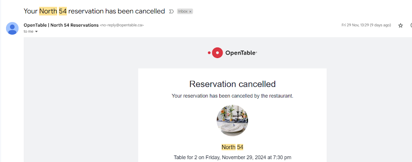
Task: Click the 'Reservation cancelled' heading
Action: coord(232,84)
